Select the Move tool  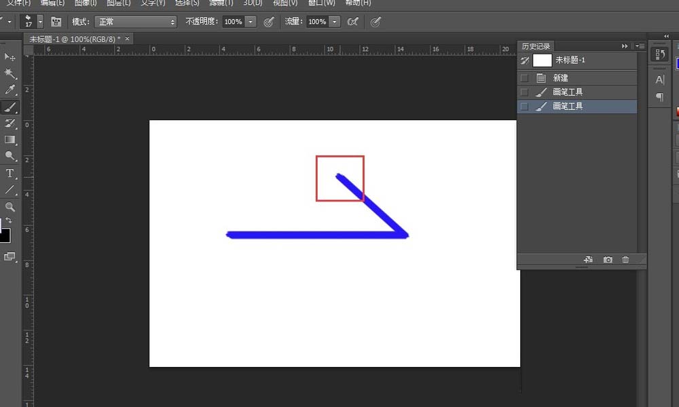tap(10, 56)
